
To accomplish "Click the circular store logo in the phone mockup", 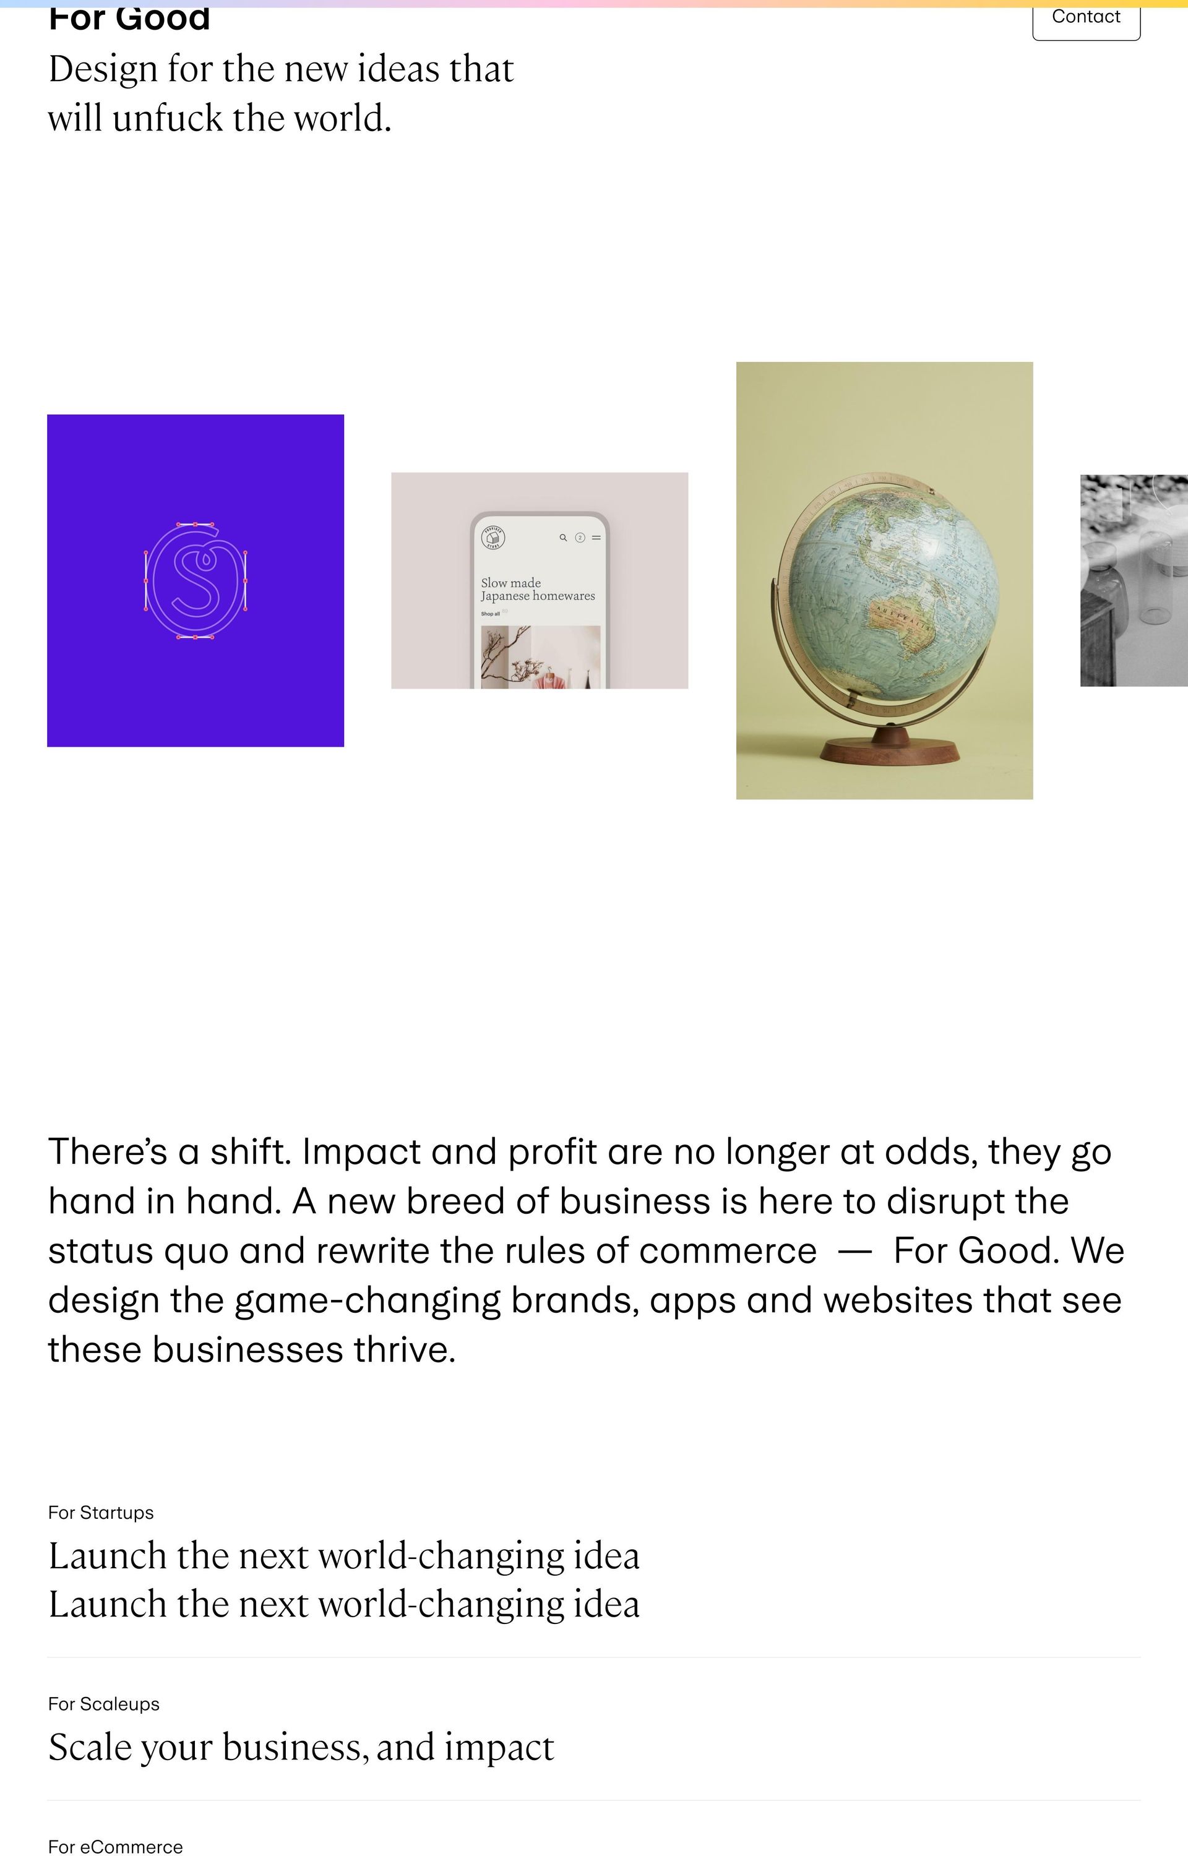I will pos(493,536).
